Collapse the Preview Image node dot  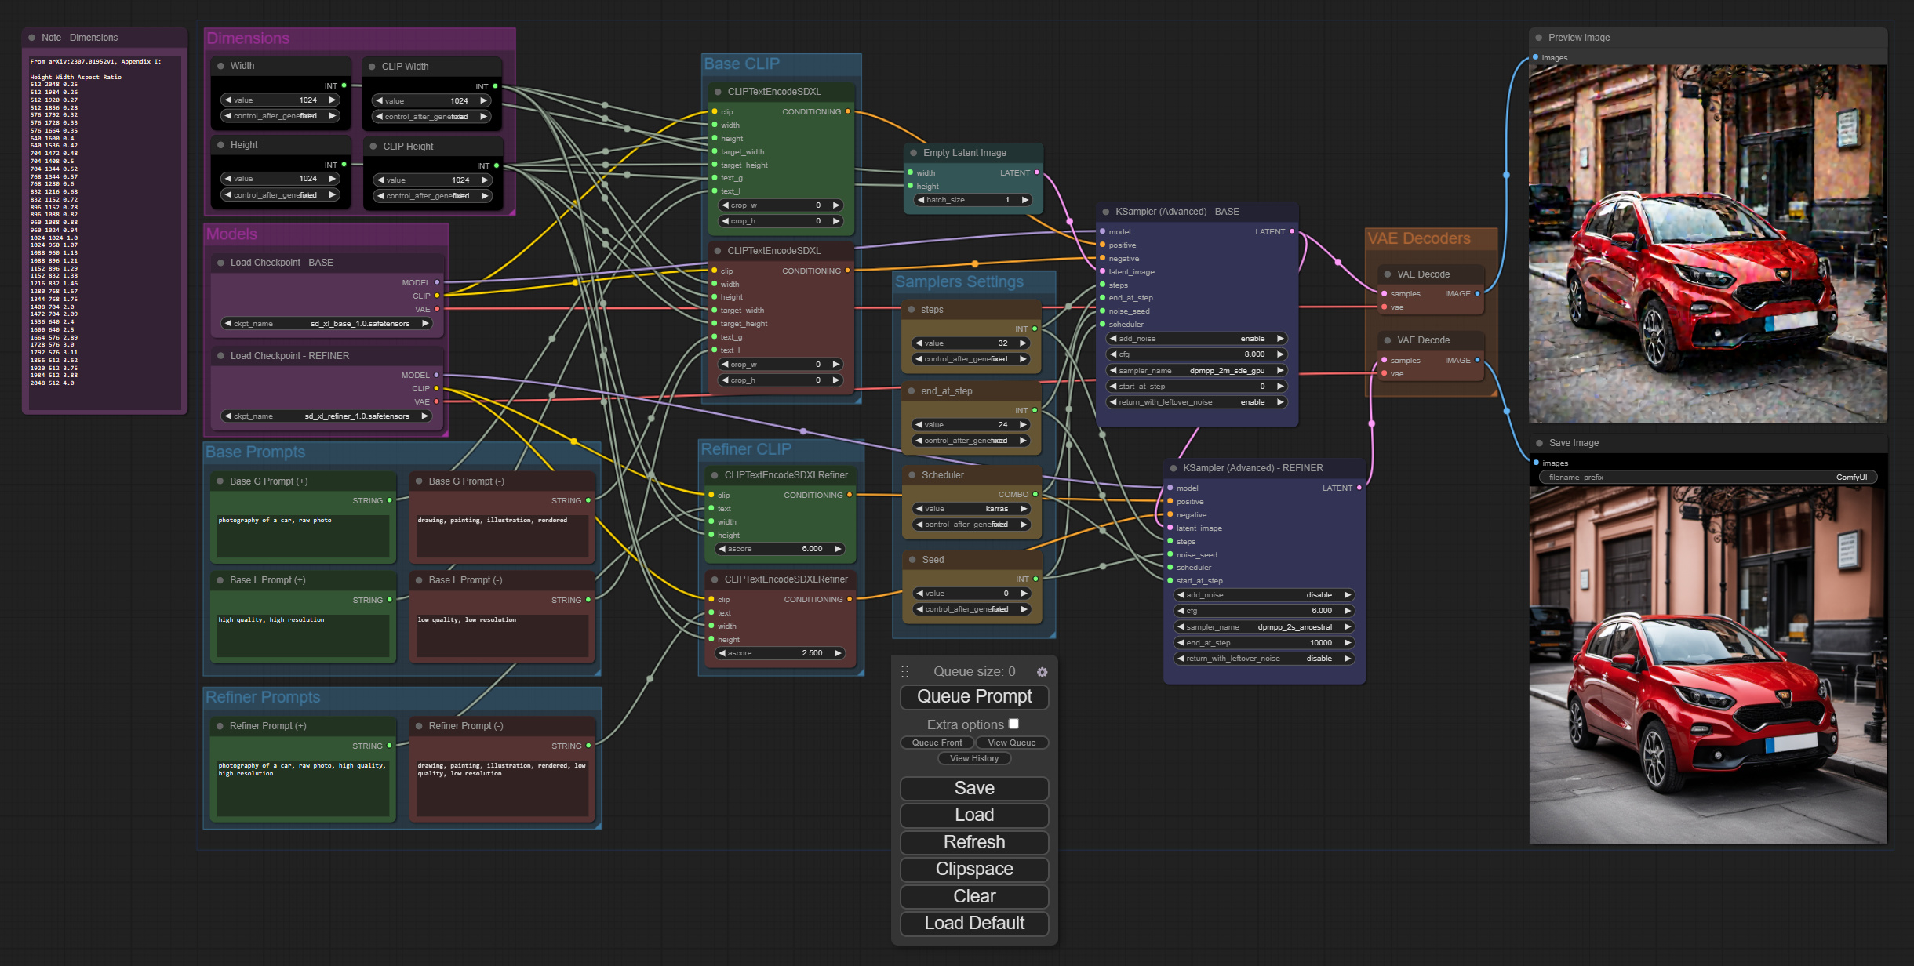(1538, 38)
